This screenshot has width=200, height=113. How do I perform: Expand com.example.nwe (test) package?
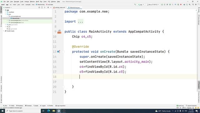pyautogui.click(x=7, y=23)
